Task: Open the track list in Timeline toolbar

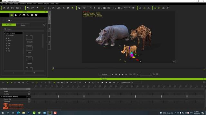Action: click(x=4, y=82)
